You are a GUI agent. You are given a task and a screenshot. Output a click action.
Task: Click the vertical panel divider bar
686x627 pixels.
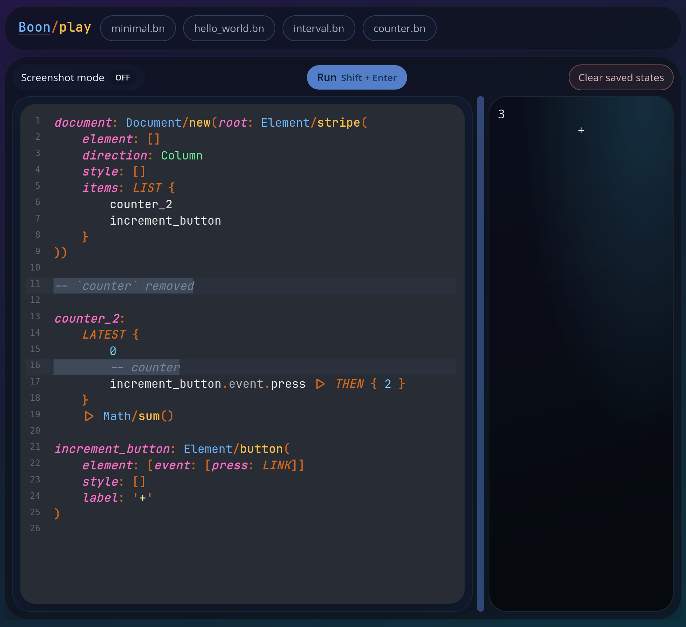coord(480,353)
